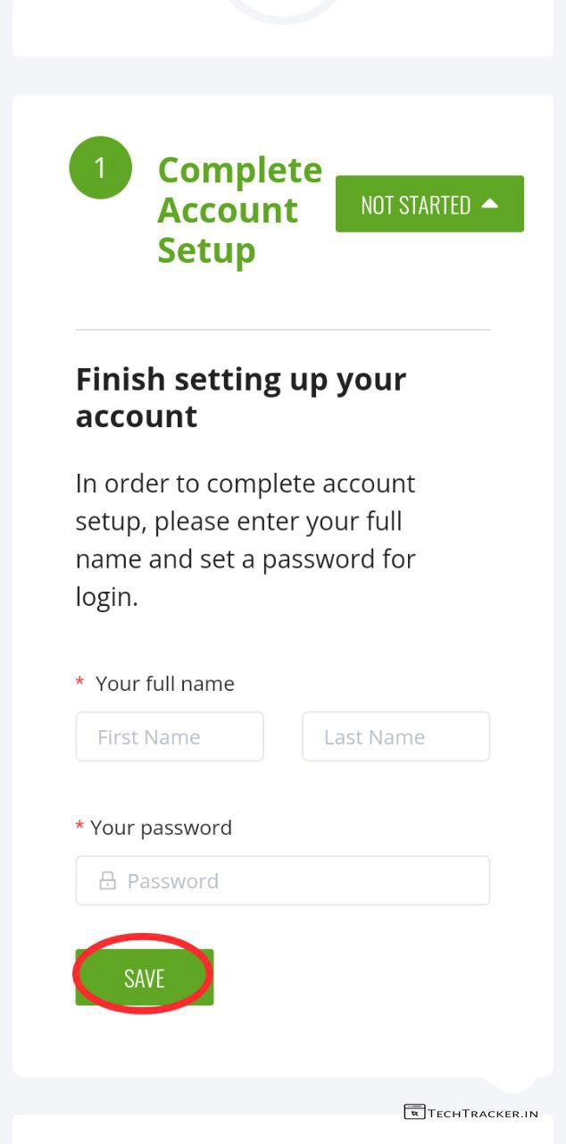Focus the First Name field
Viewport: 566px width, 1144px height.
coord(170,737)
